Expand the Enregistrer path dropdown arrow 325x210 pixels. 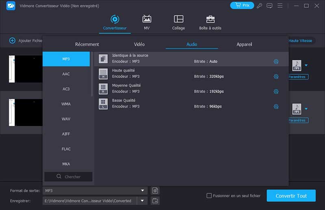[x=142, y=201]
